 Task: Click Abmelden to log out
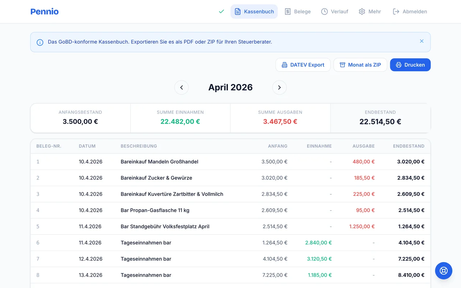tap(410, 12)
